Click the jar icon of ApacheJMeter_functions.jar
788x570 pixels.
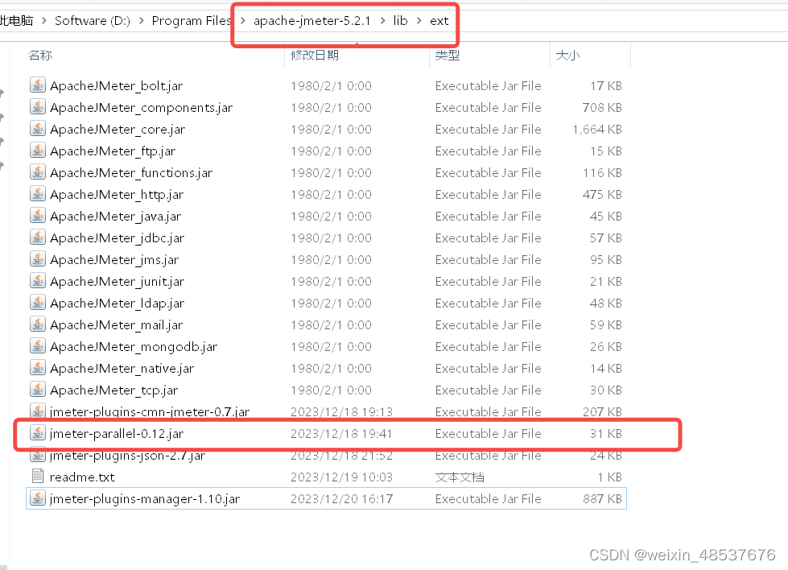tap(38, 172)
